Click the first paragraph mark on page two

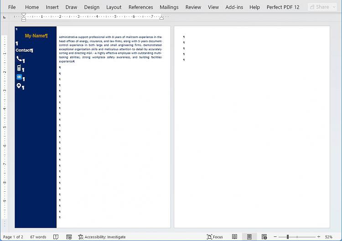pyautogui.click(x=184, y=37)
